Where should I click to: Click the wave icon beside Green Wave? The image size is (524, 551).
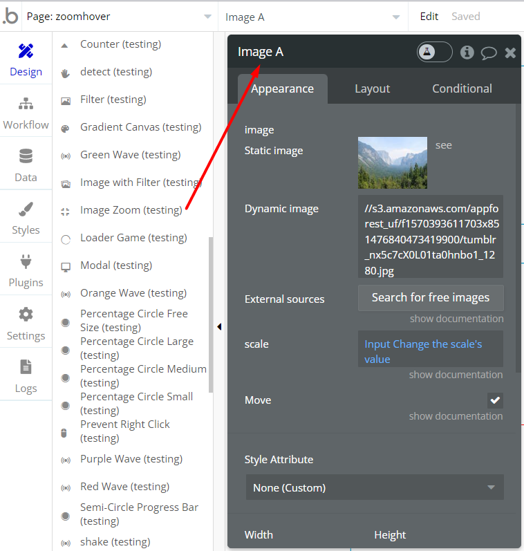pyautogui.click(x=66, y=156)
